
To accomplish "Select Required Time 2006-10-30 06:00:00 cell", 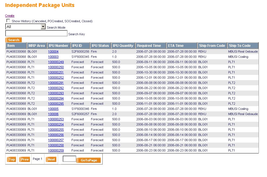I will pos(151,73).
